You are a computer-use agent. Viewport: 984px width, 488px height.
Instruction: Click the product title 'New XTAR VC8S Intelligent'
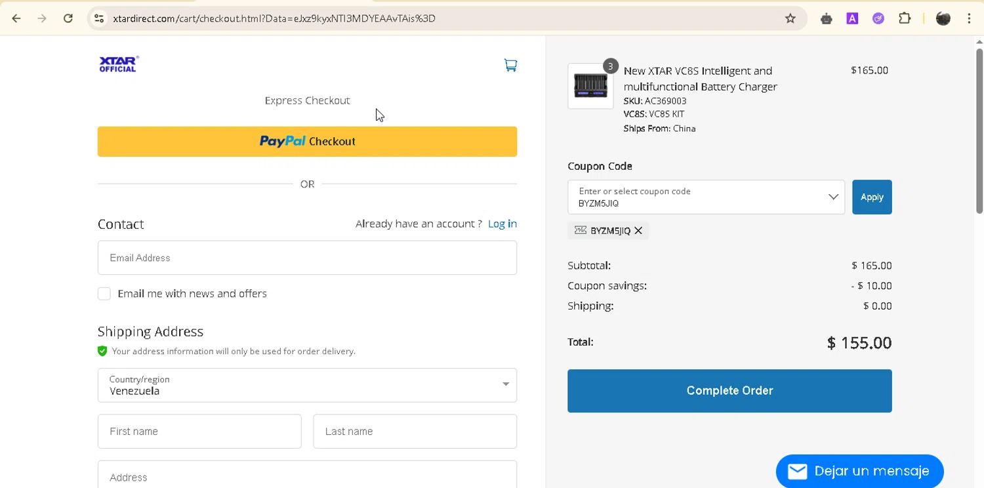701,79
